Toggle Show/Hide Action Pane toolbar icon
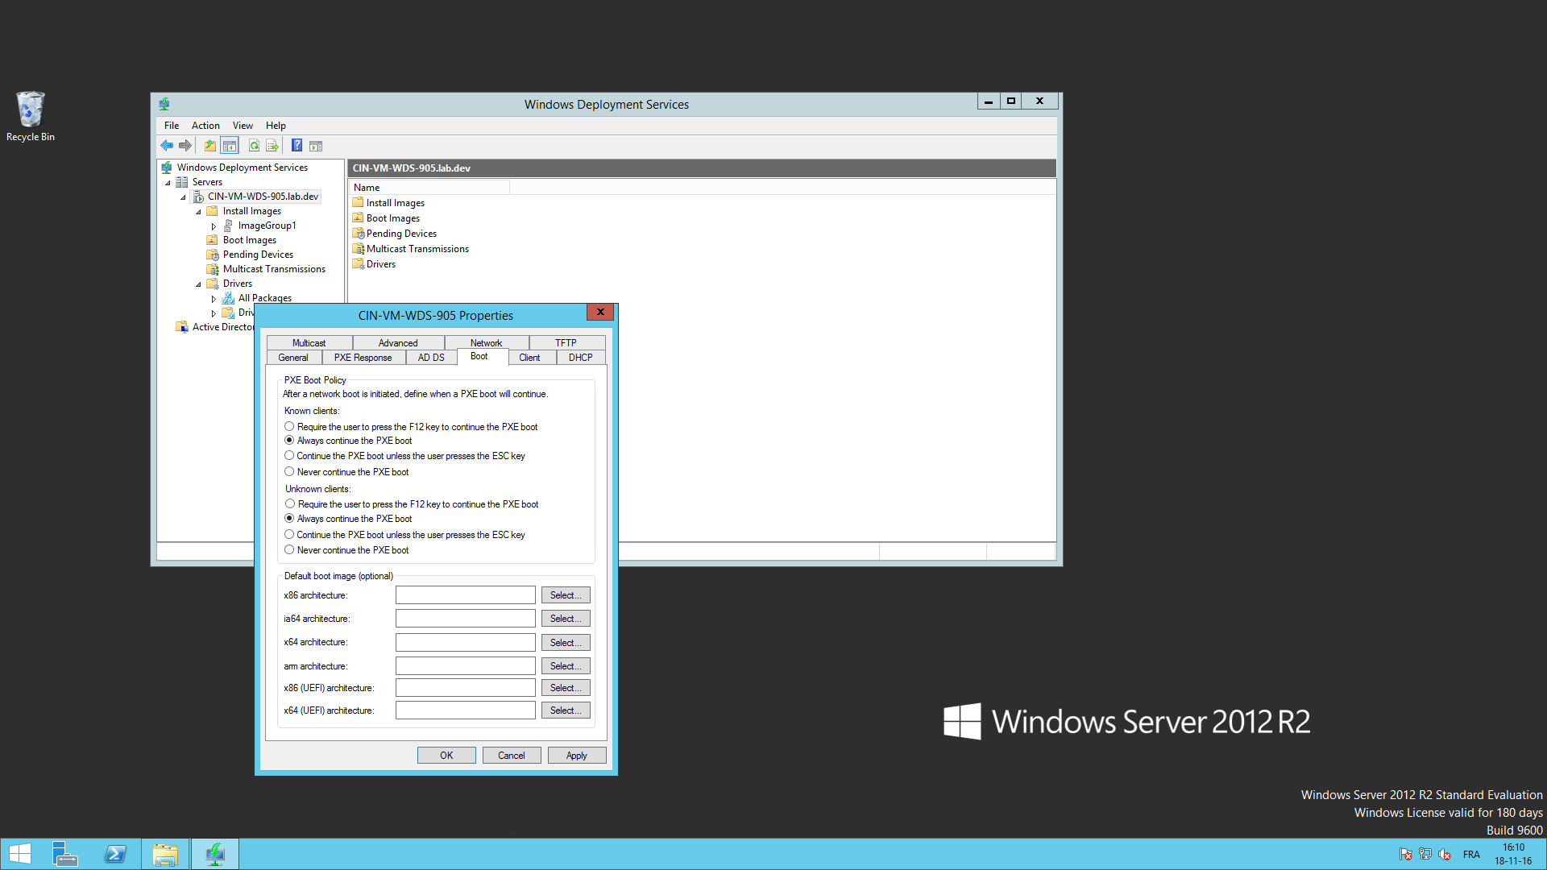This screenshot has width=1547, height=870. click(x=316, y=146)
